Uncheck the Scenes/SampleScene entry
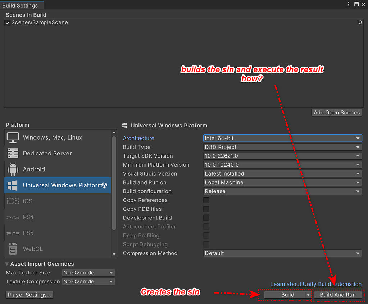Screen dimensions: 368x304 (7, 22)
